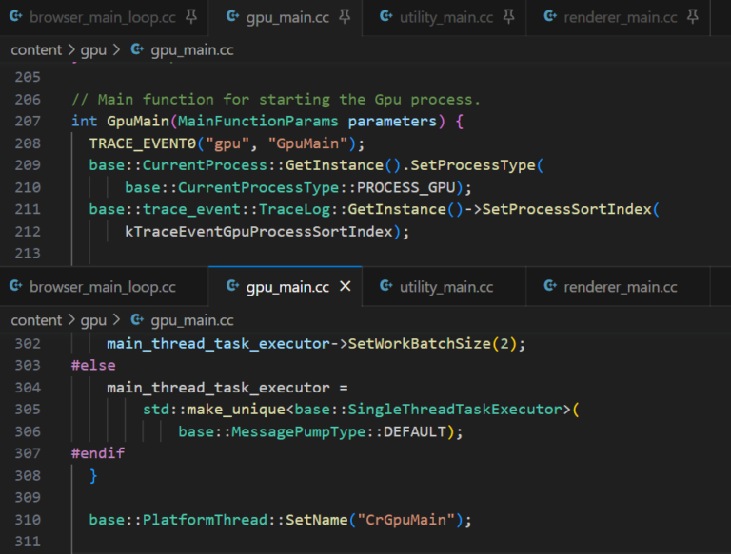Click file icon in top breadcrumb bar
The width and height of the screenshot is (731, 554).
(137, 49)
